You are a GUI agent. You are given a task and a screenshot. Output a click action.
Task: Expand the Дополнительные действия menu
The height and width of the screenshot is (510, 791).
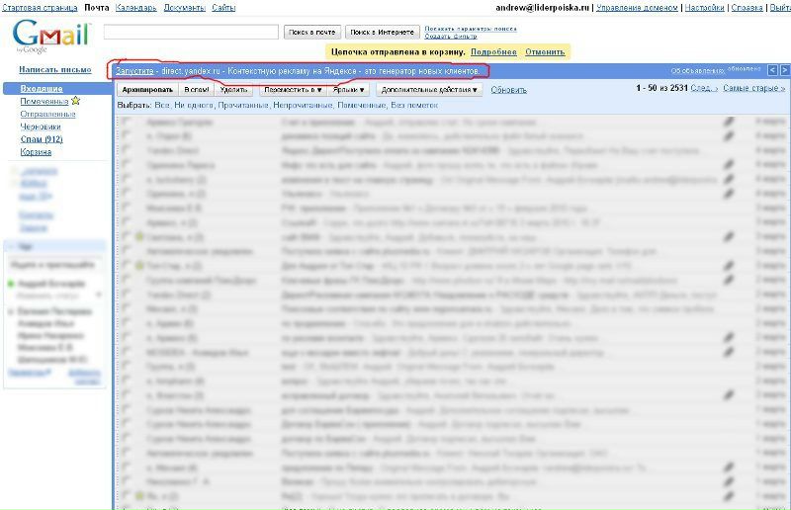pyautogui.click(x=429, y=90)
